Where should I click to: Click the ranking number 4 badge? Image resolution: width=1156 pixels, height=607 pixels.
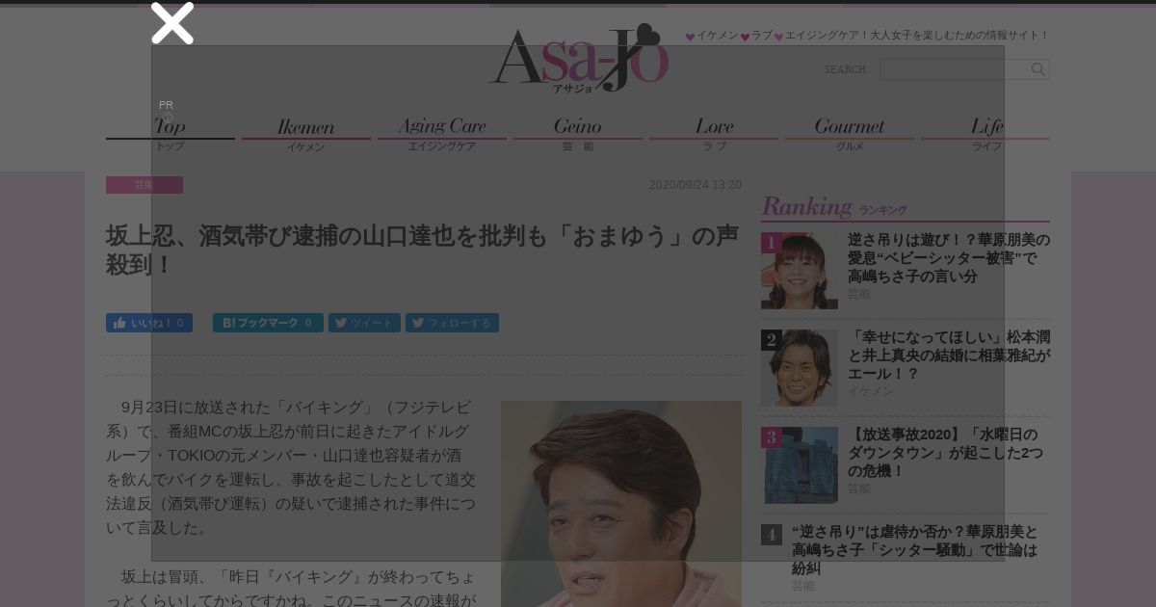click(x=771, y=535)
